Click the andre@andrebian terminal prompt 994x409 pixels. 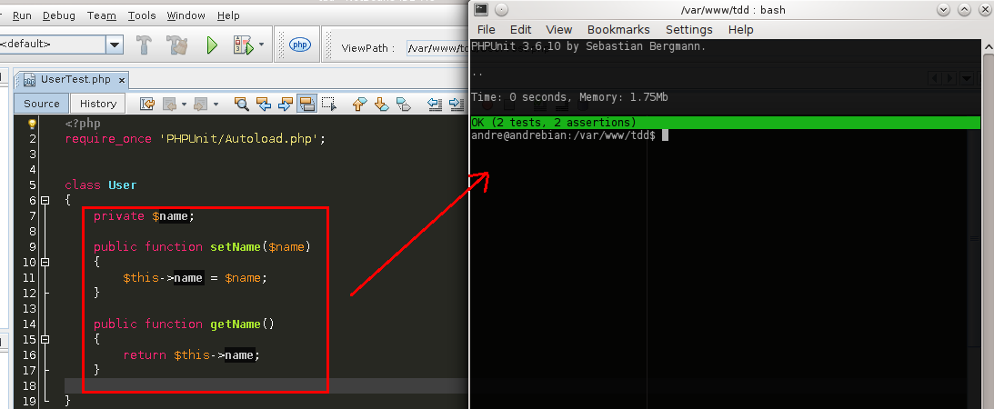tap(564, 135)
